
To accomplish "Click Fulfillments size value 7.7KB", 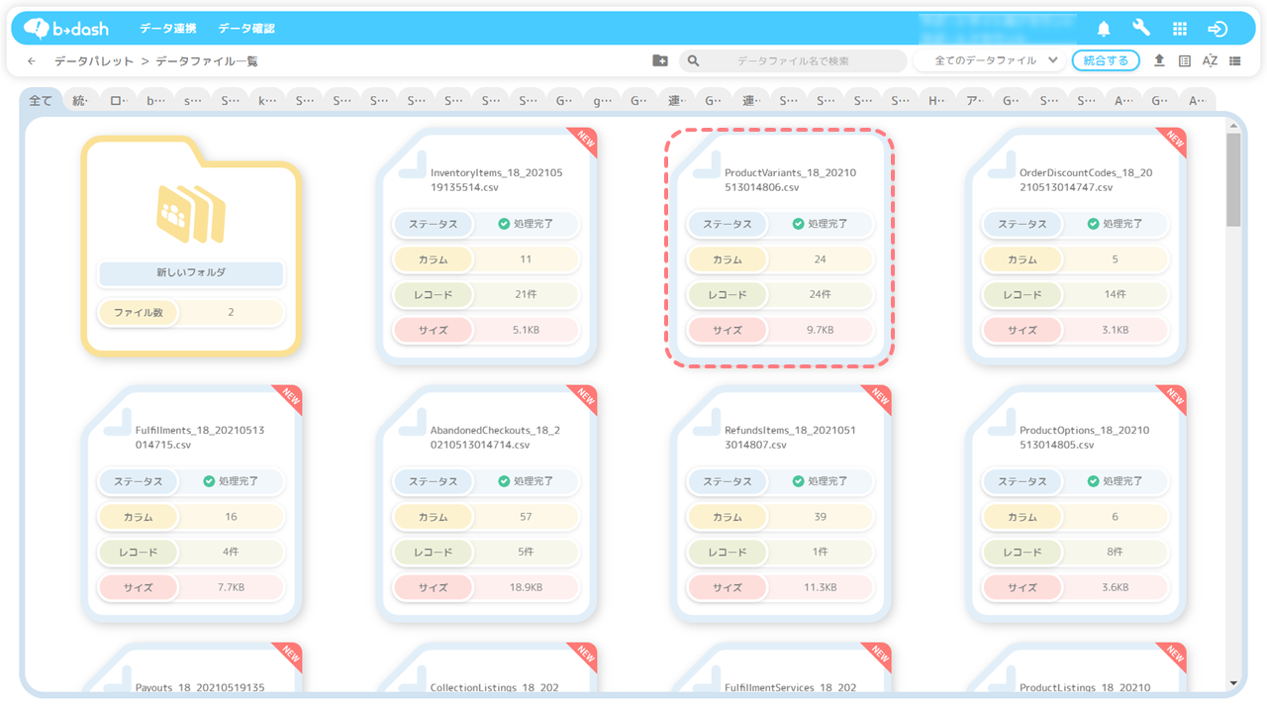I will 231,588.
